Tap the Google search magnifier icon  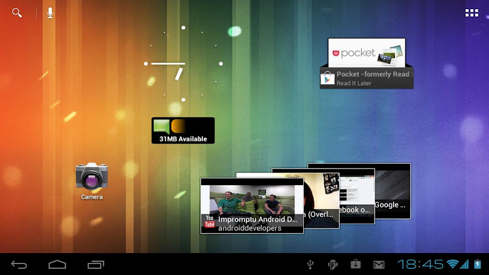point(17,13)
